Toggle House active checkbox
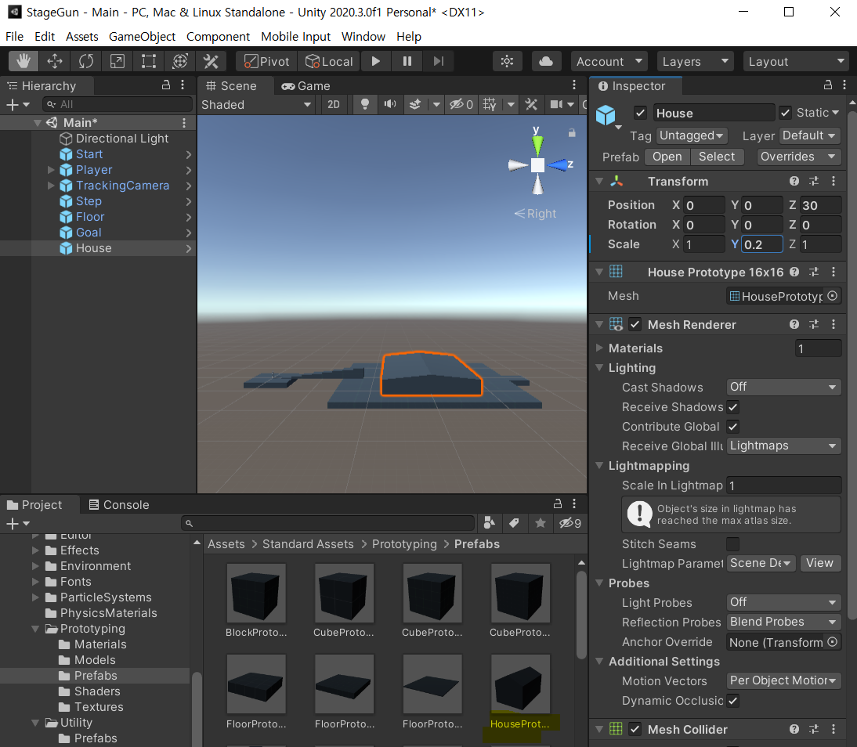Viewport: 857px width, 747px height. pyautogui.click(x=641, y=113)
